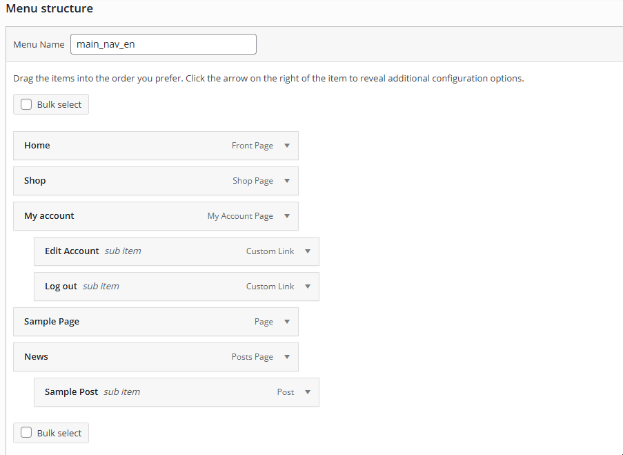Expand the Shop item options arrow
The height and width of the screenshot is (455, 623).
(287, 181)
